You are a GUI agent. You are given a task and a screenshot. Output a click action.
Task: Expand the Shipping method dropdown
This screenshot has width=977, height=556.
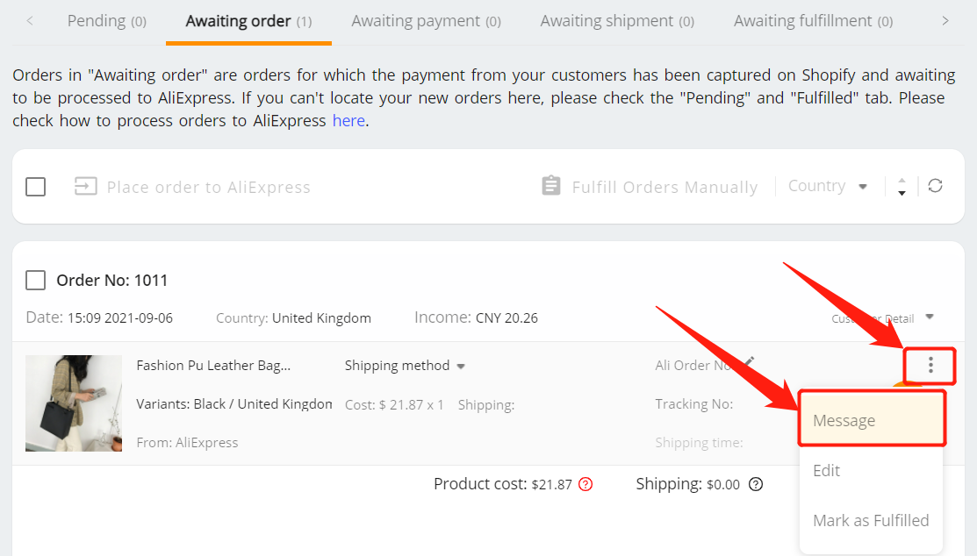tap(405, 366)
